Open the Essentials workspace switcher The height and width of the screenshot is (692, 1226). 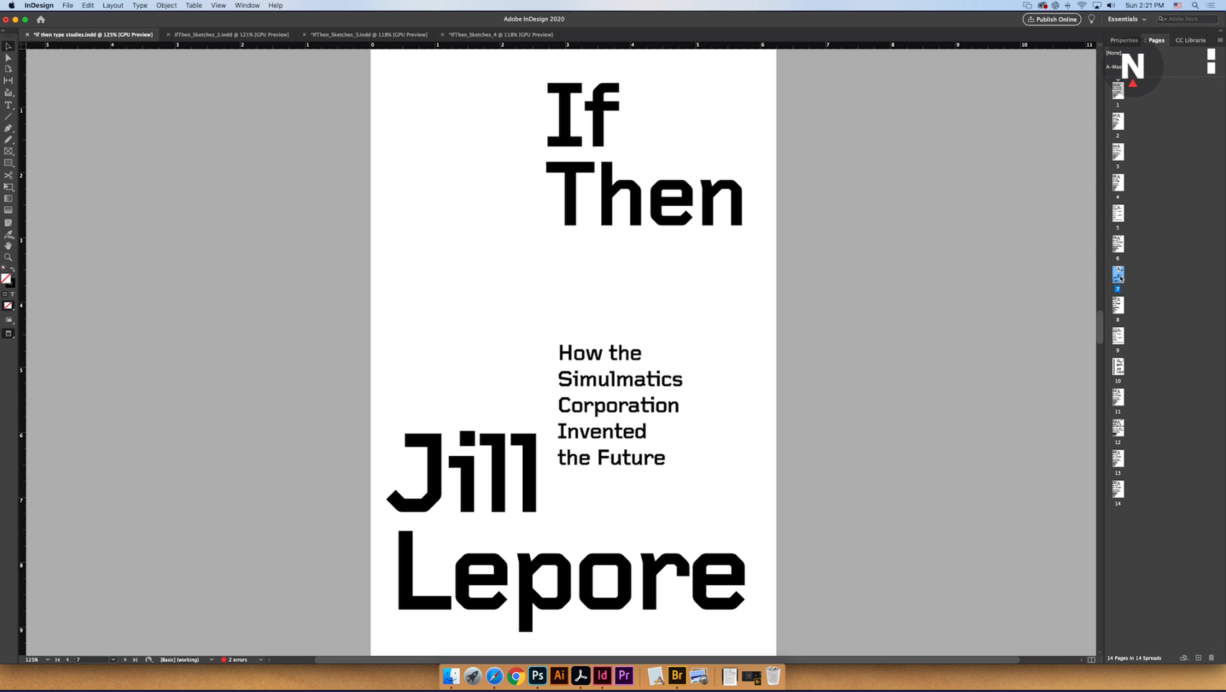coord(1127,19)
